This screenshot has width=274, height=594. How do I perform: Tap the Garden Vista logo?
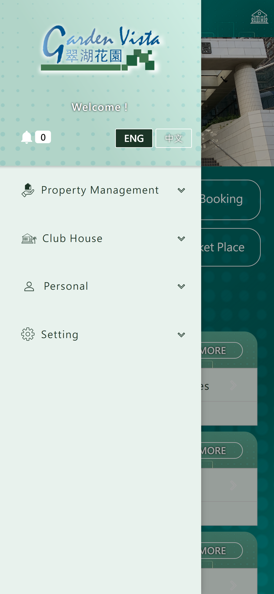coord(101,48)
